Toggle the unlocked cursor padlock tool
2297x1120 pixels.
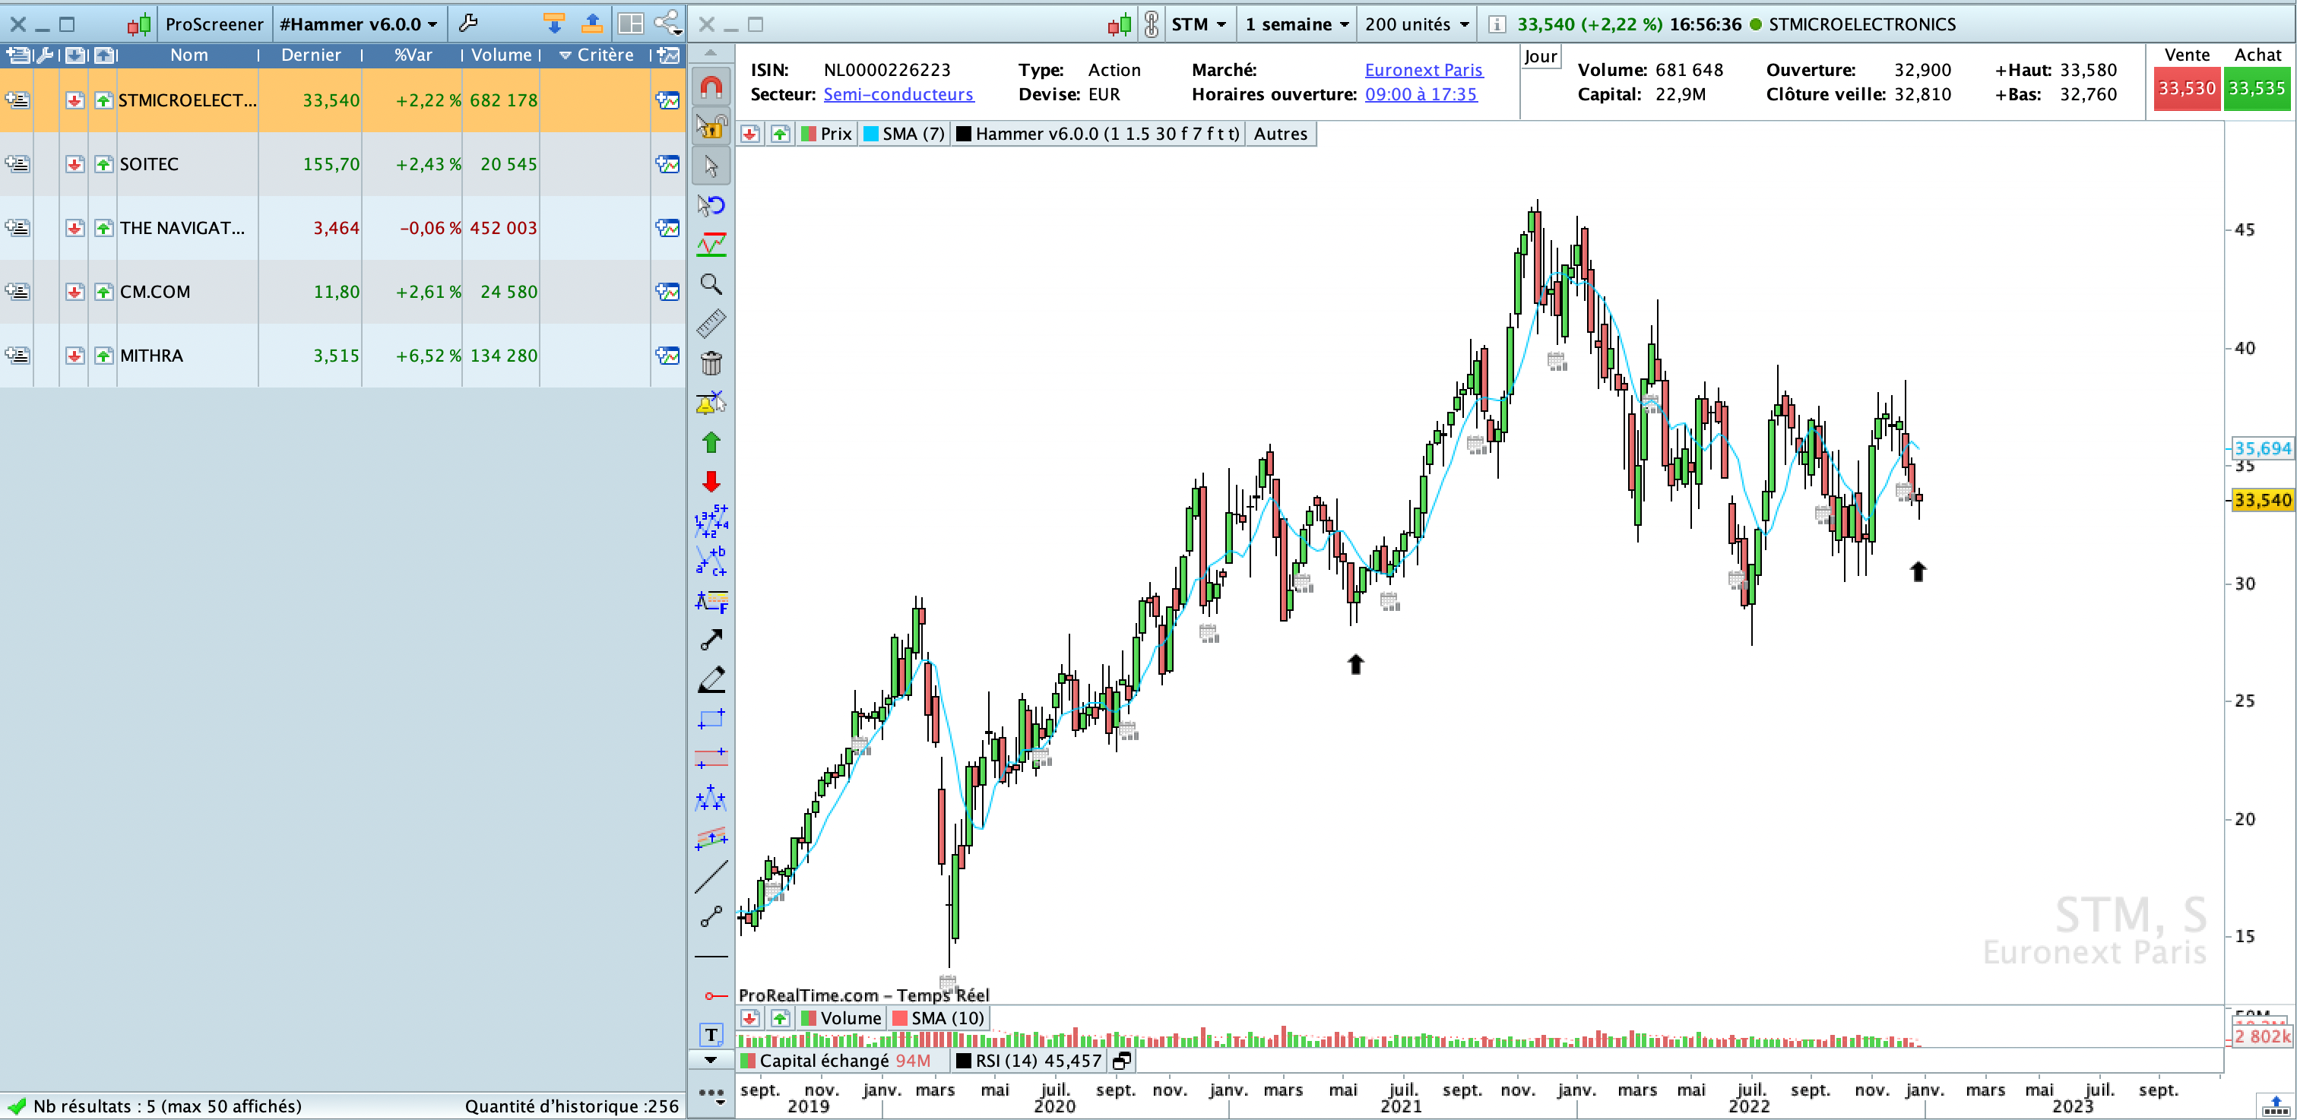point(711,127)
